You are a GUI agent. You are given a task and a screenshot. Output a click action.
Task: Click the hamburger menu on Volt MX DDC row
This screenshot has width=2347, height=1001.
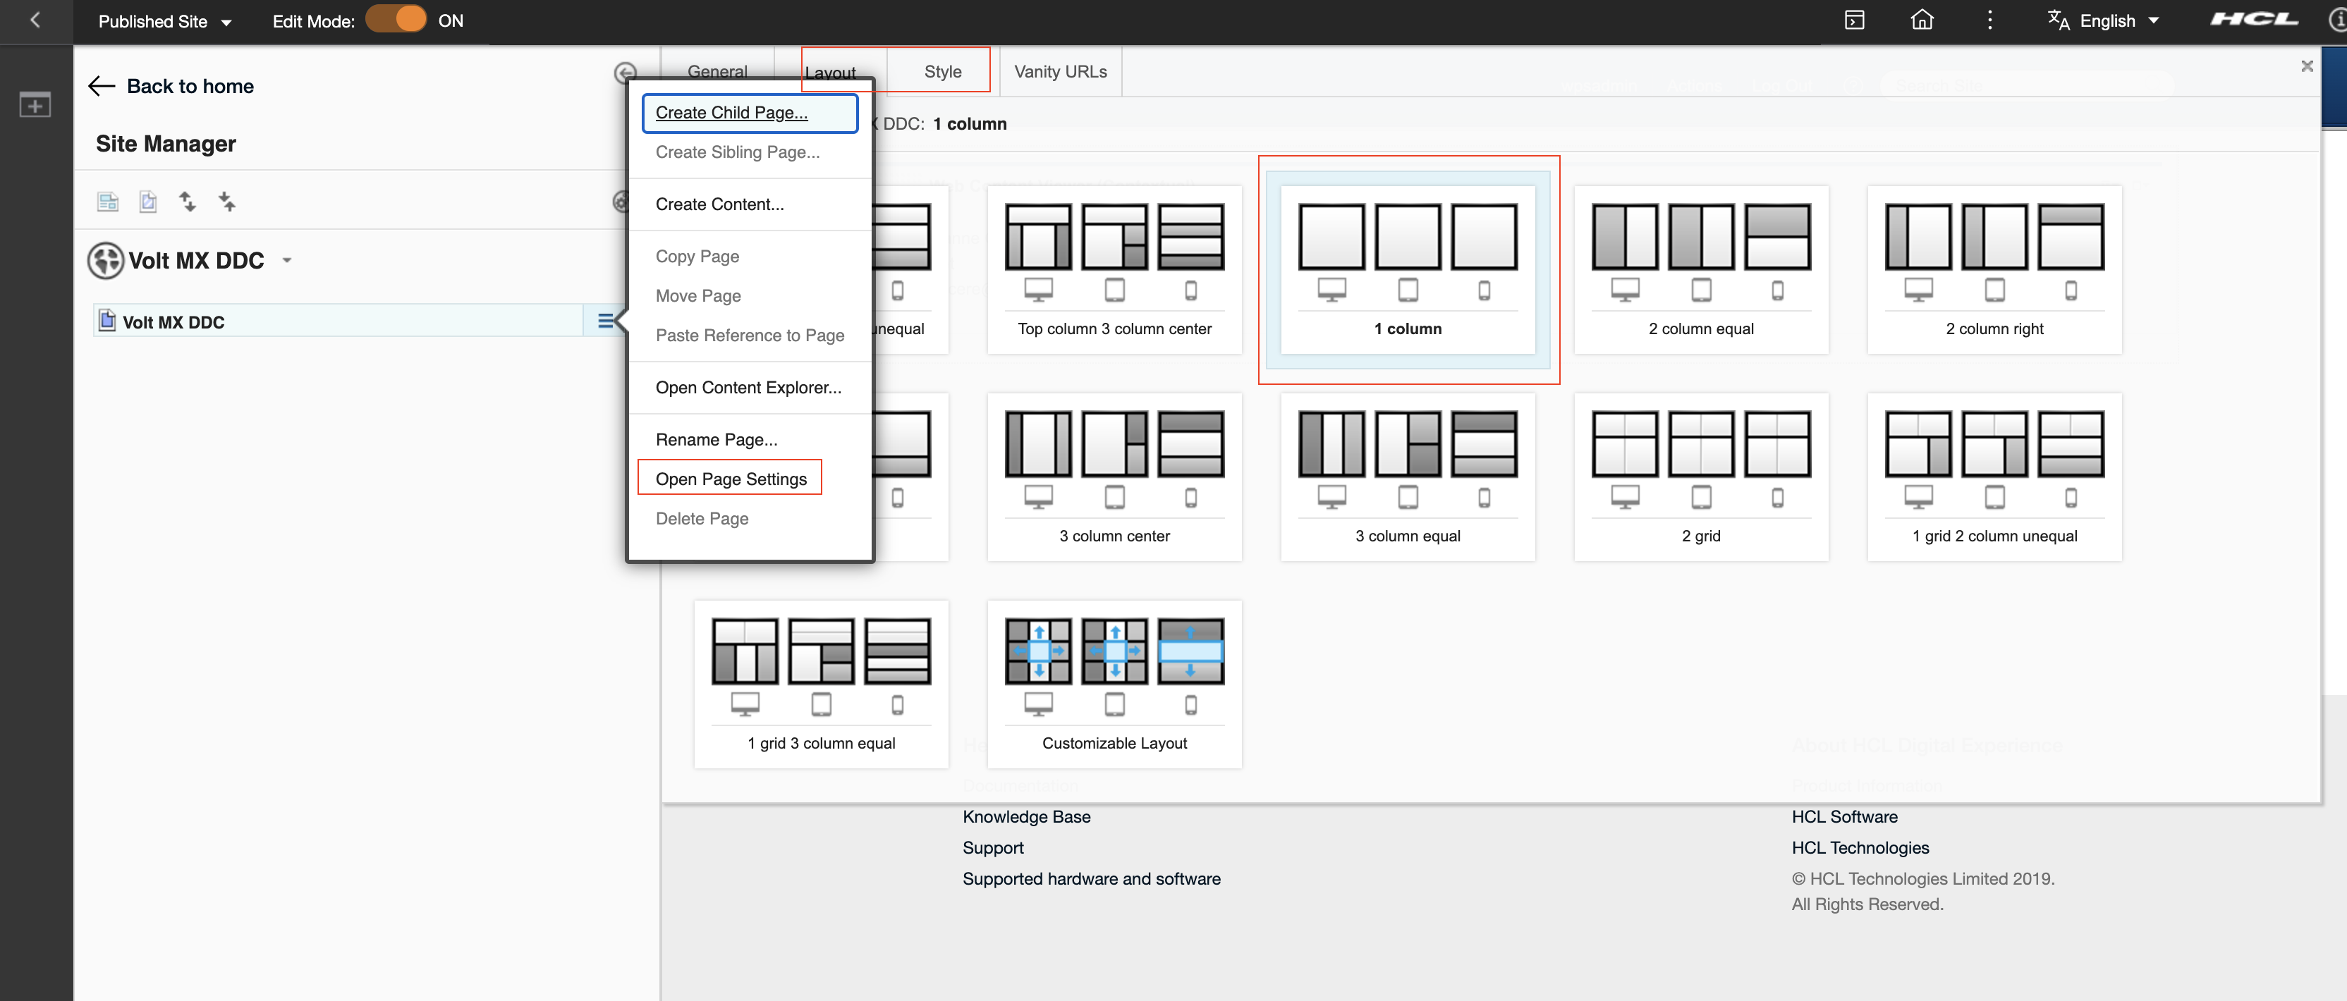click(x=605, y=321)
